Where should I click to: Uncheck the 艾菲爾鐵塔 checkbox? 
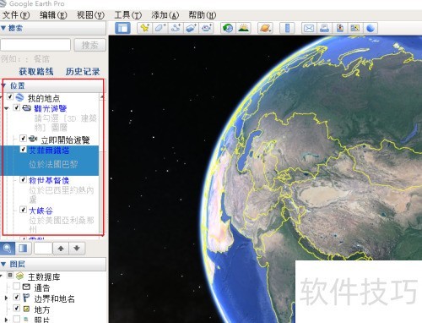pyautogui.click(x=24, y=149)
